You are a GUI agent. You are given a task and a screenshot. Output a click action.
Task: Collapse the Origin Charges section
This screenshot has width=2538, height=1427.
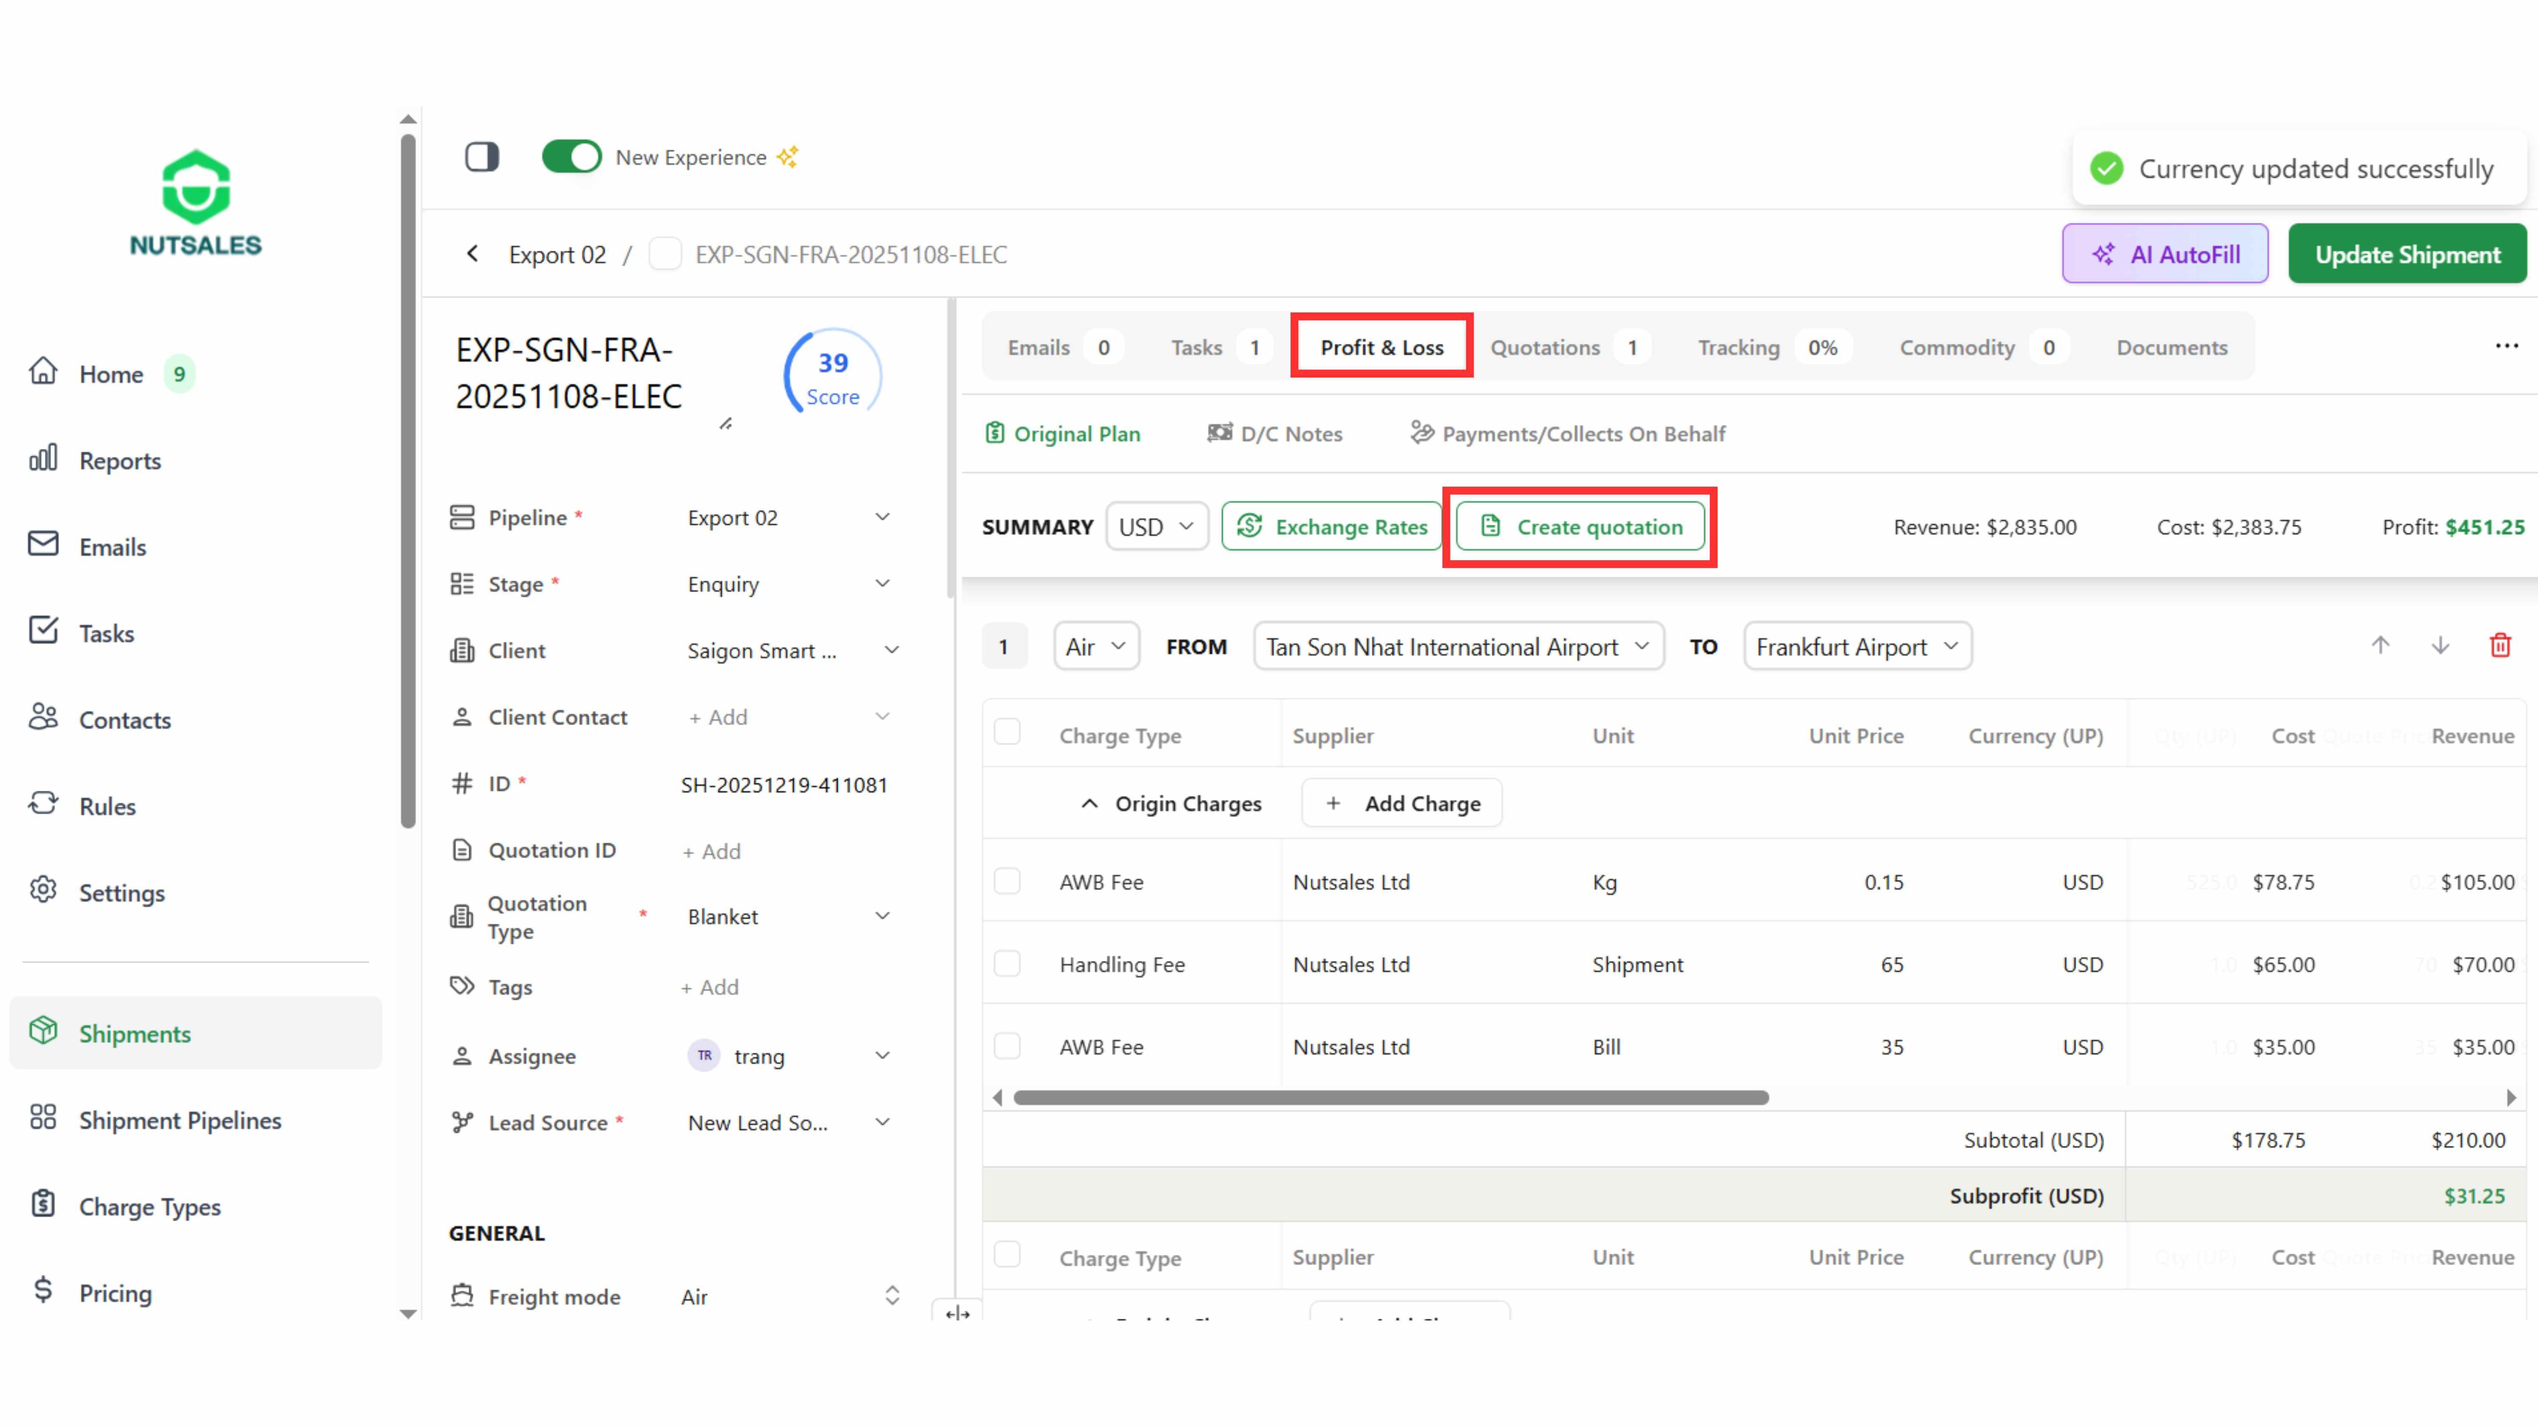[1089, 804]
